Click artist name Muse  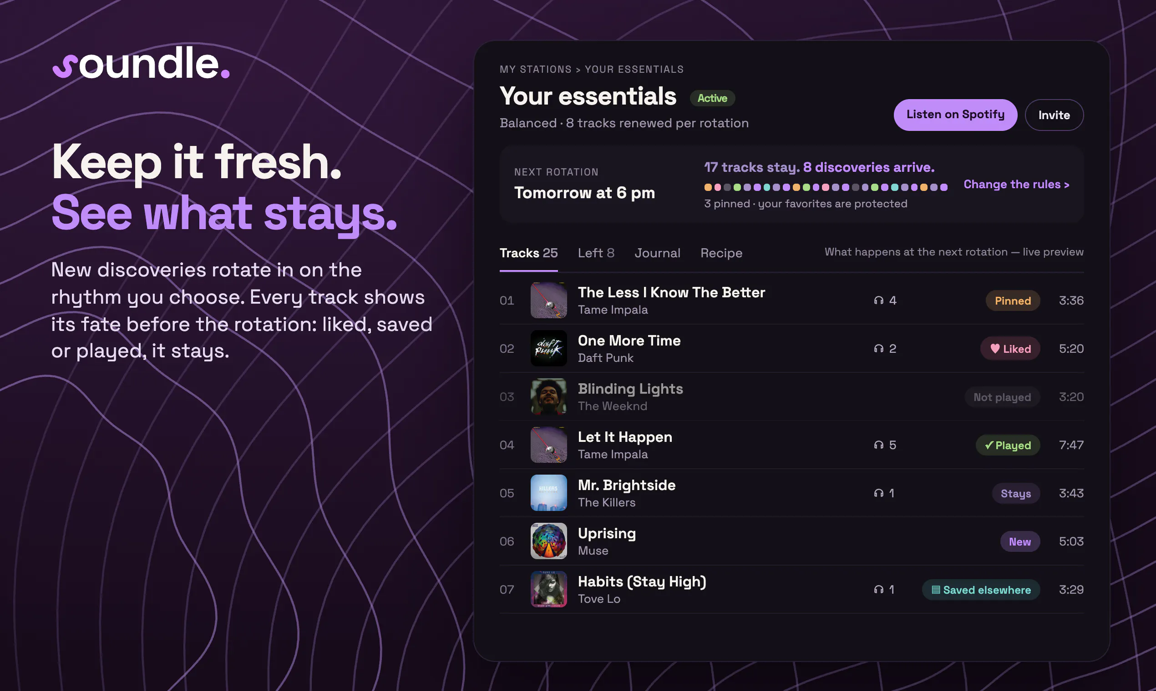point(593,551)
